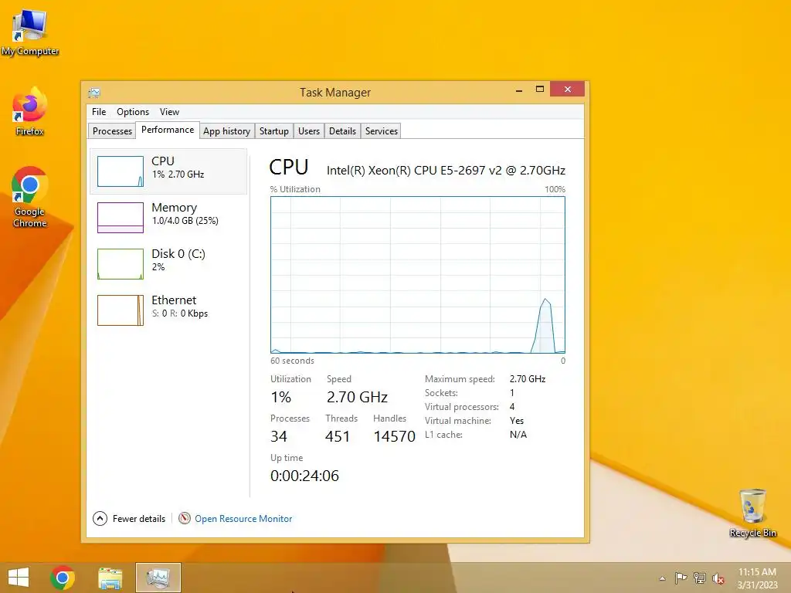The width and height of the screenshot is (791, 593).
Task: Show hidden tray icons arrow
Action: pos(662,578)
